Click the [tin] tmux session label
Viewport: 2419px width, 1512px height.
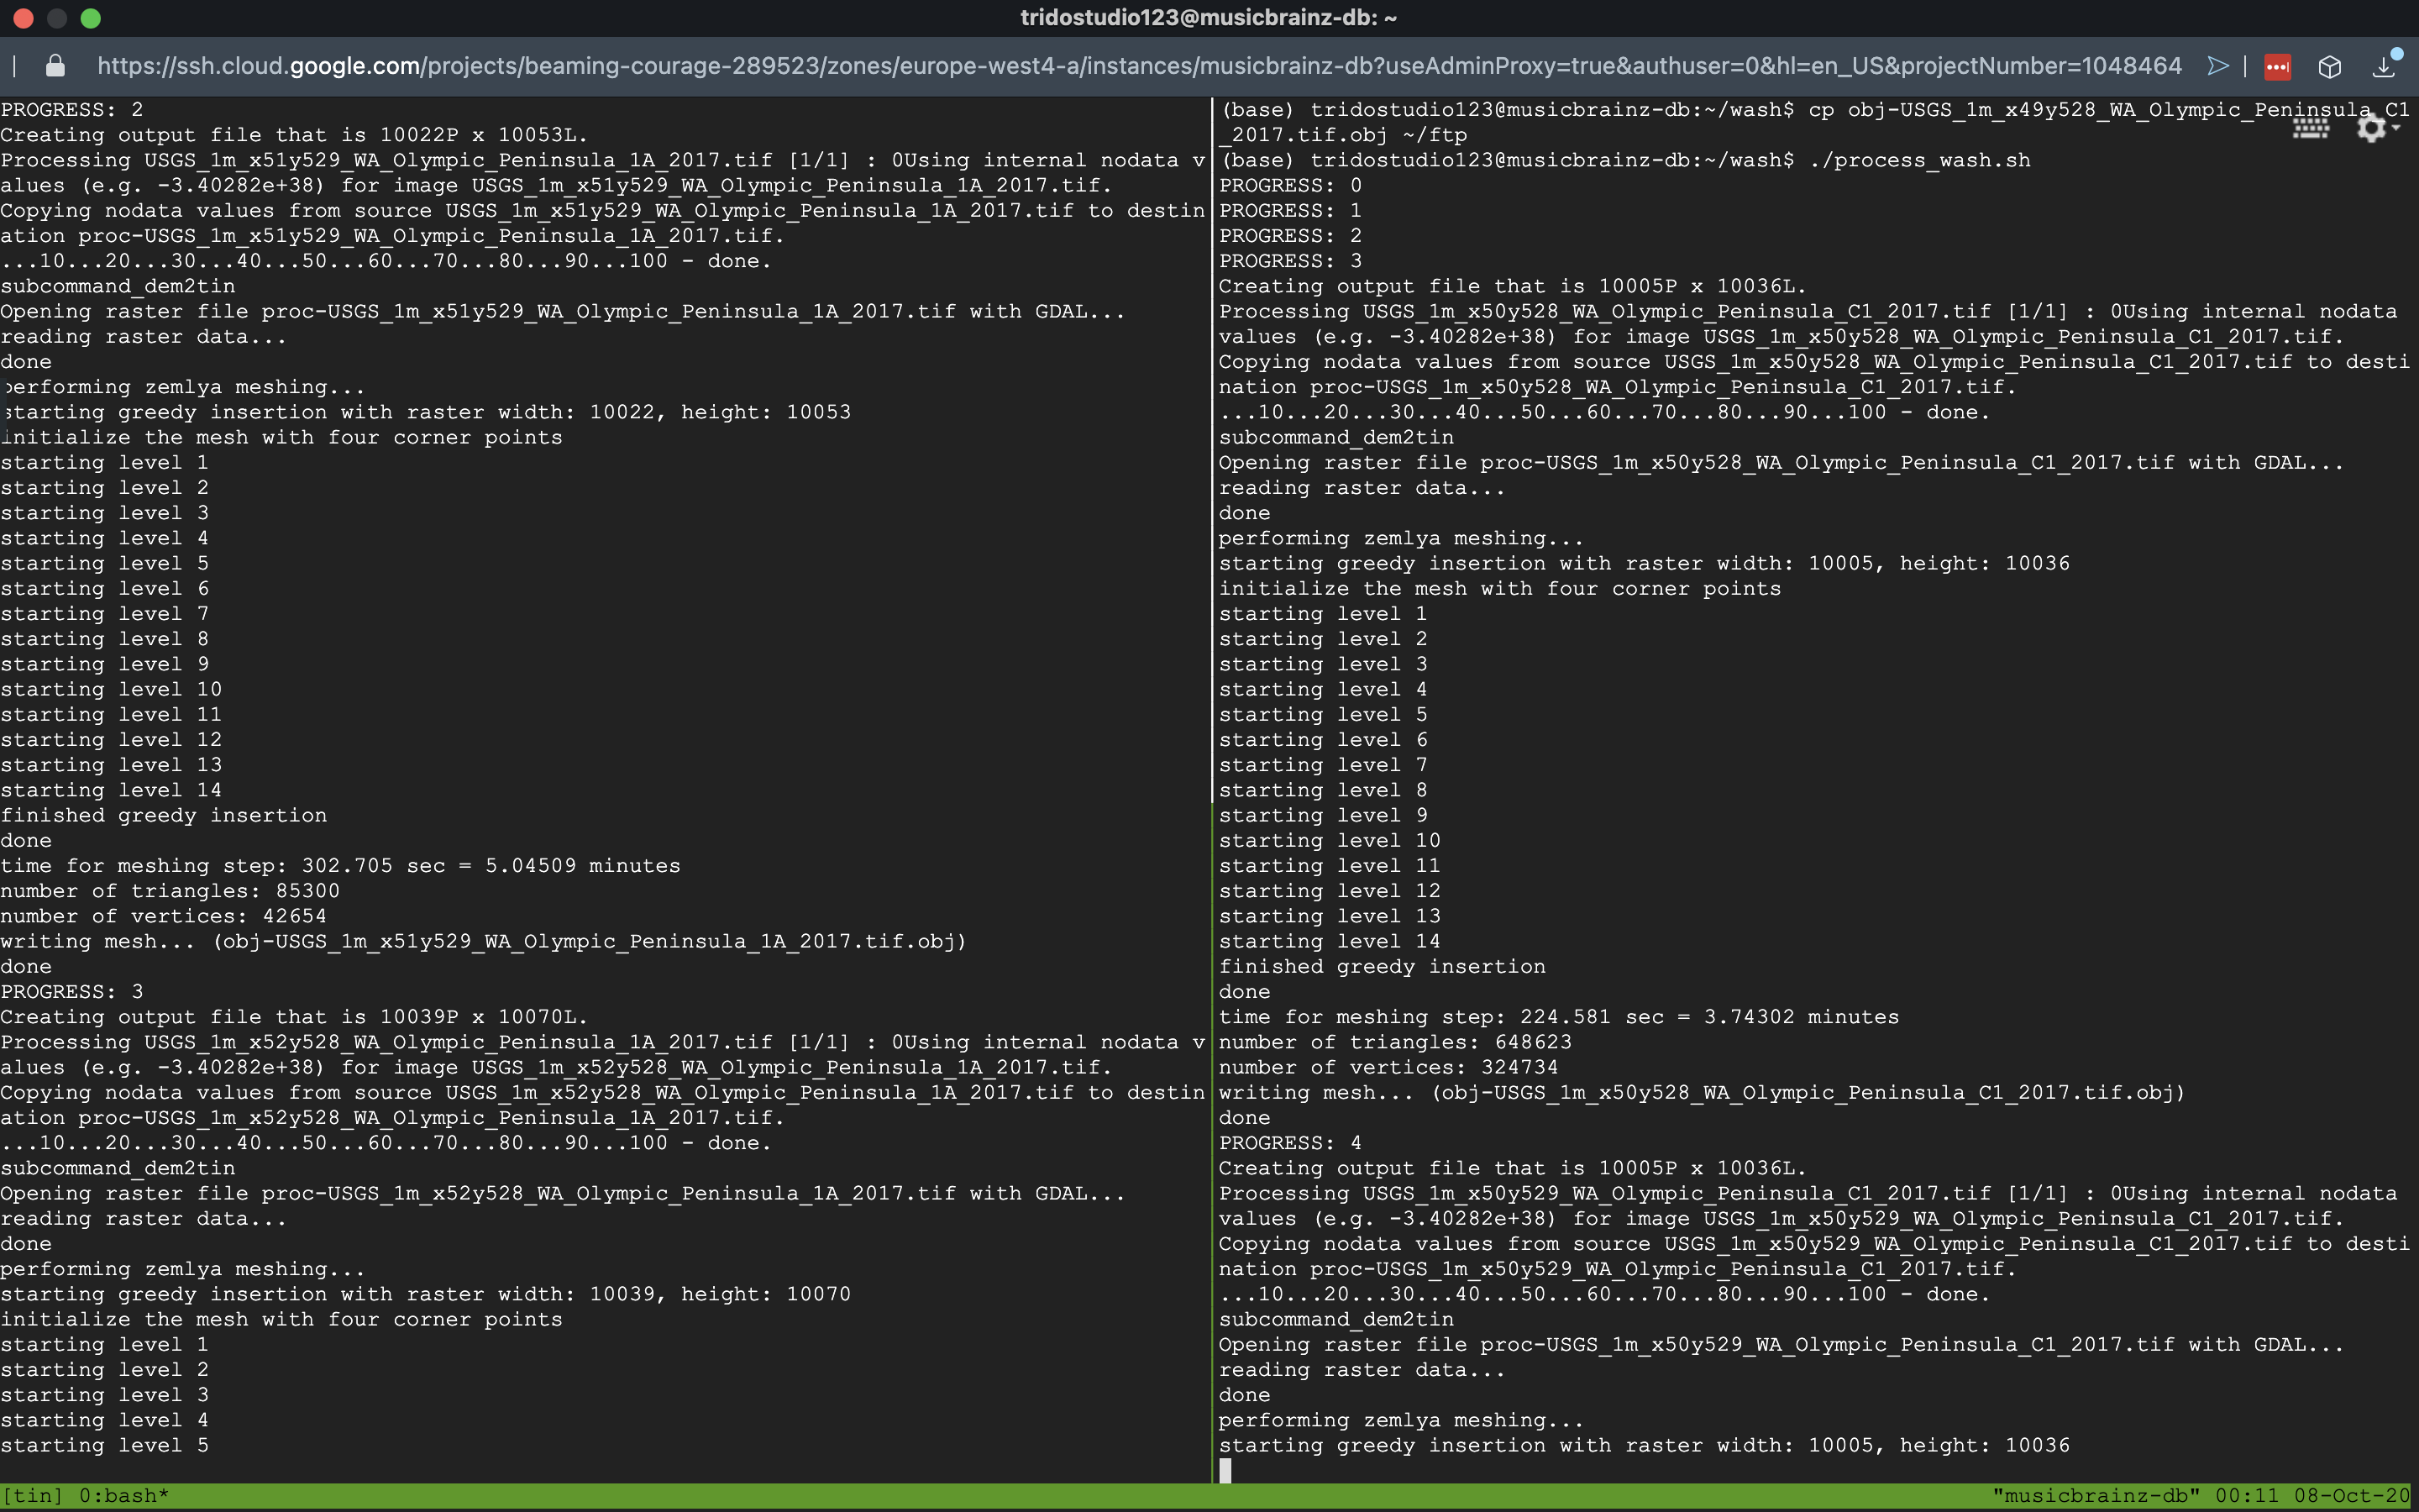click(x=32, y=1496)
